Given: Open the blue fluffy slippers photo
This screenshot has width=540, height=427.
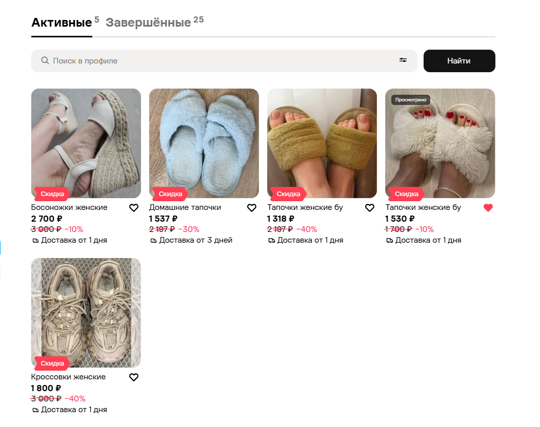Looking at the screenshot, I should click(x=204, y=143).
